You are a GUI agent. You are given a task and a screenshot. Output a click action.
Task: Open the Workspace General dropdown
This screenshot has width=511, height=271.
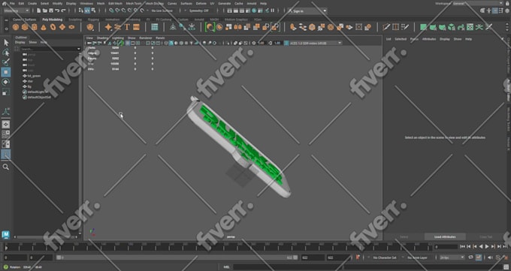(x=478, y=4)
